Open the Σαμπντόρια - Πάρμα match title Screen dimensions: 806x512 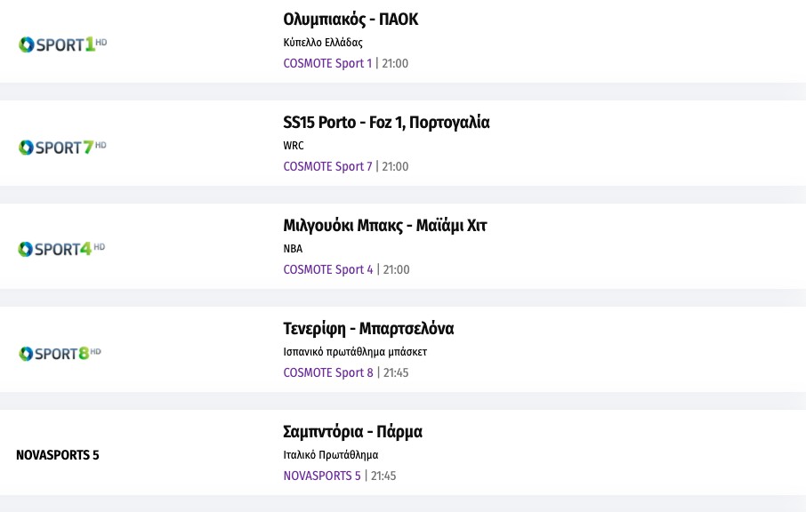point(352,432)
